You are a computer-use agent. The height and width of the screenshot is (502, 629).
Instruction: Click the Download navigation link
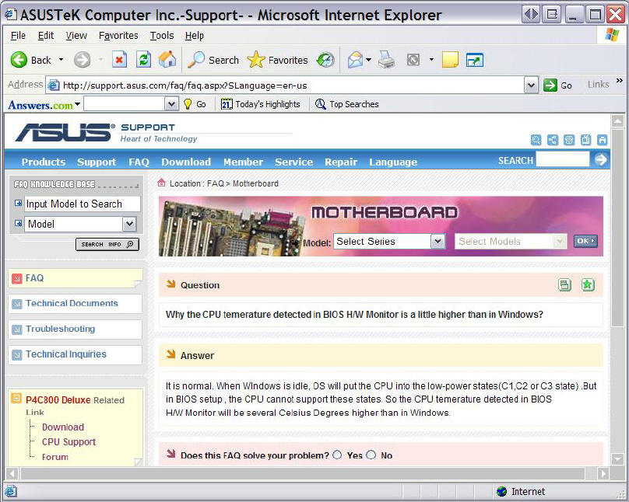[186, 162]
